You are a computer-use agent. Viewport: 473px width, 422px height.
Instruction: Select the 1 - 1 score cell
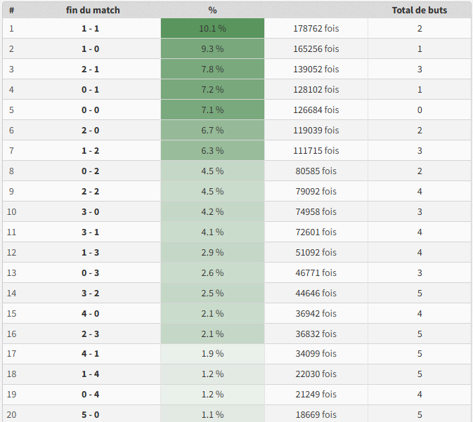pyautogui.click(x=90, y=29)
